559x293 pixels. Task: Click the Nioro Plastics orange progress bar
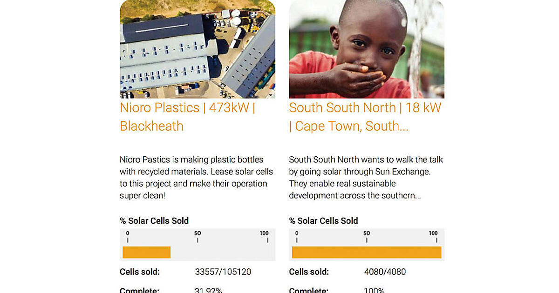click(147, 253)
